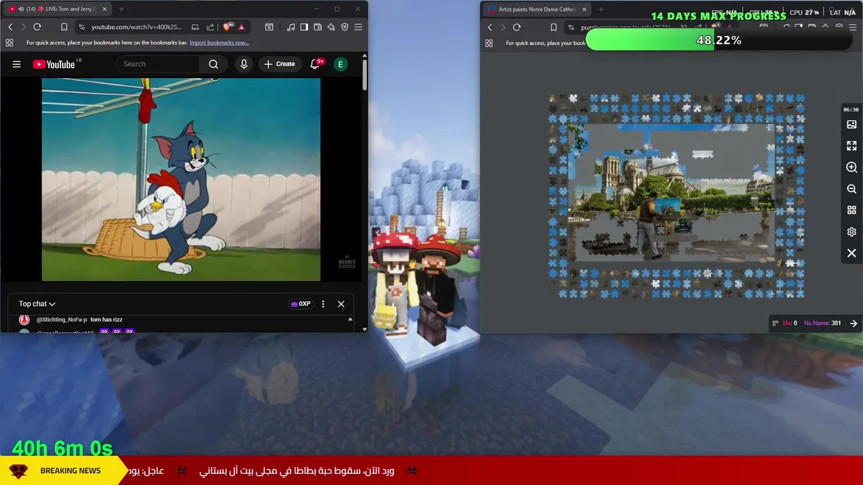Open site settings icon beside youtube.com address
This screenshot has height=485, width=863.
tap(82, 27)
